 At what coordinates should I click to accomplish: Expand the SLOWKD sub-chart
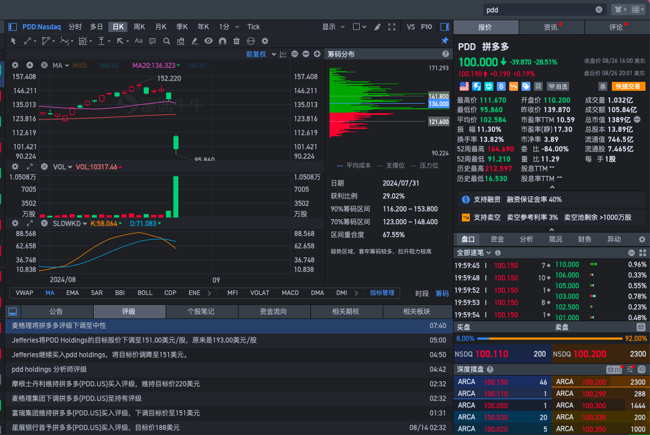[x=30, y=223]
